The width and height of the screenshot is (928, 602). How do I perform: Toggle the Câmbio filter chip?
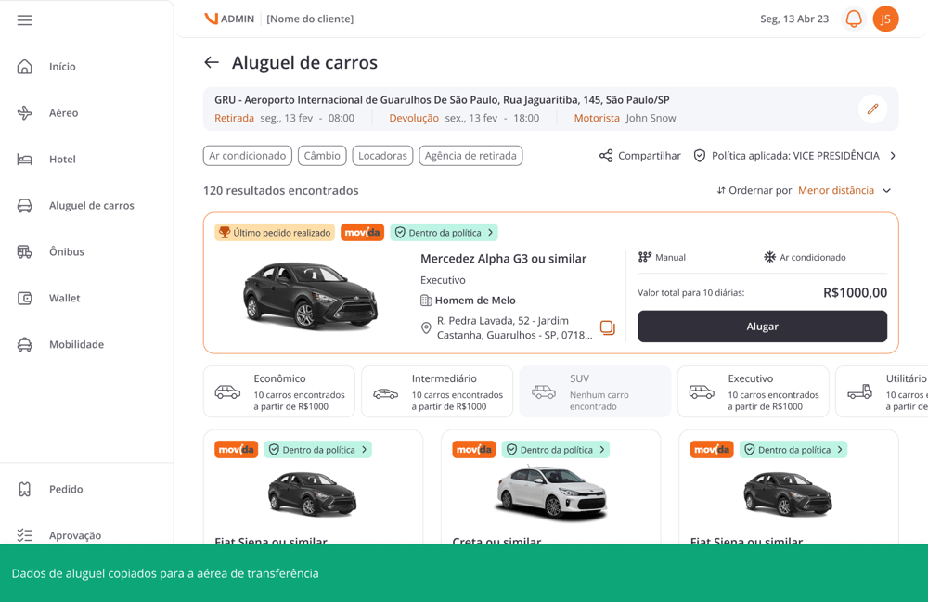click(x=322, y=156)
